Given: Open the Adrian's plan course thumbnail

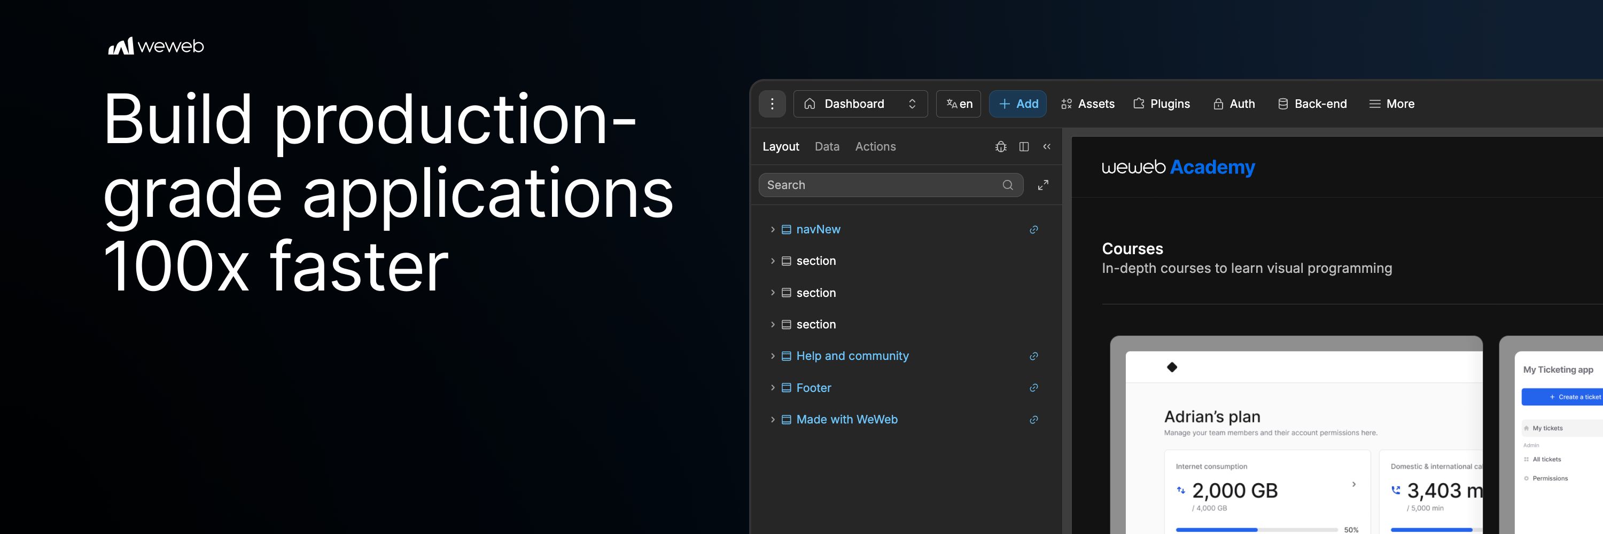Looking at the screenshot, I should (x=1296, y=435).
